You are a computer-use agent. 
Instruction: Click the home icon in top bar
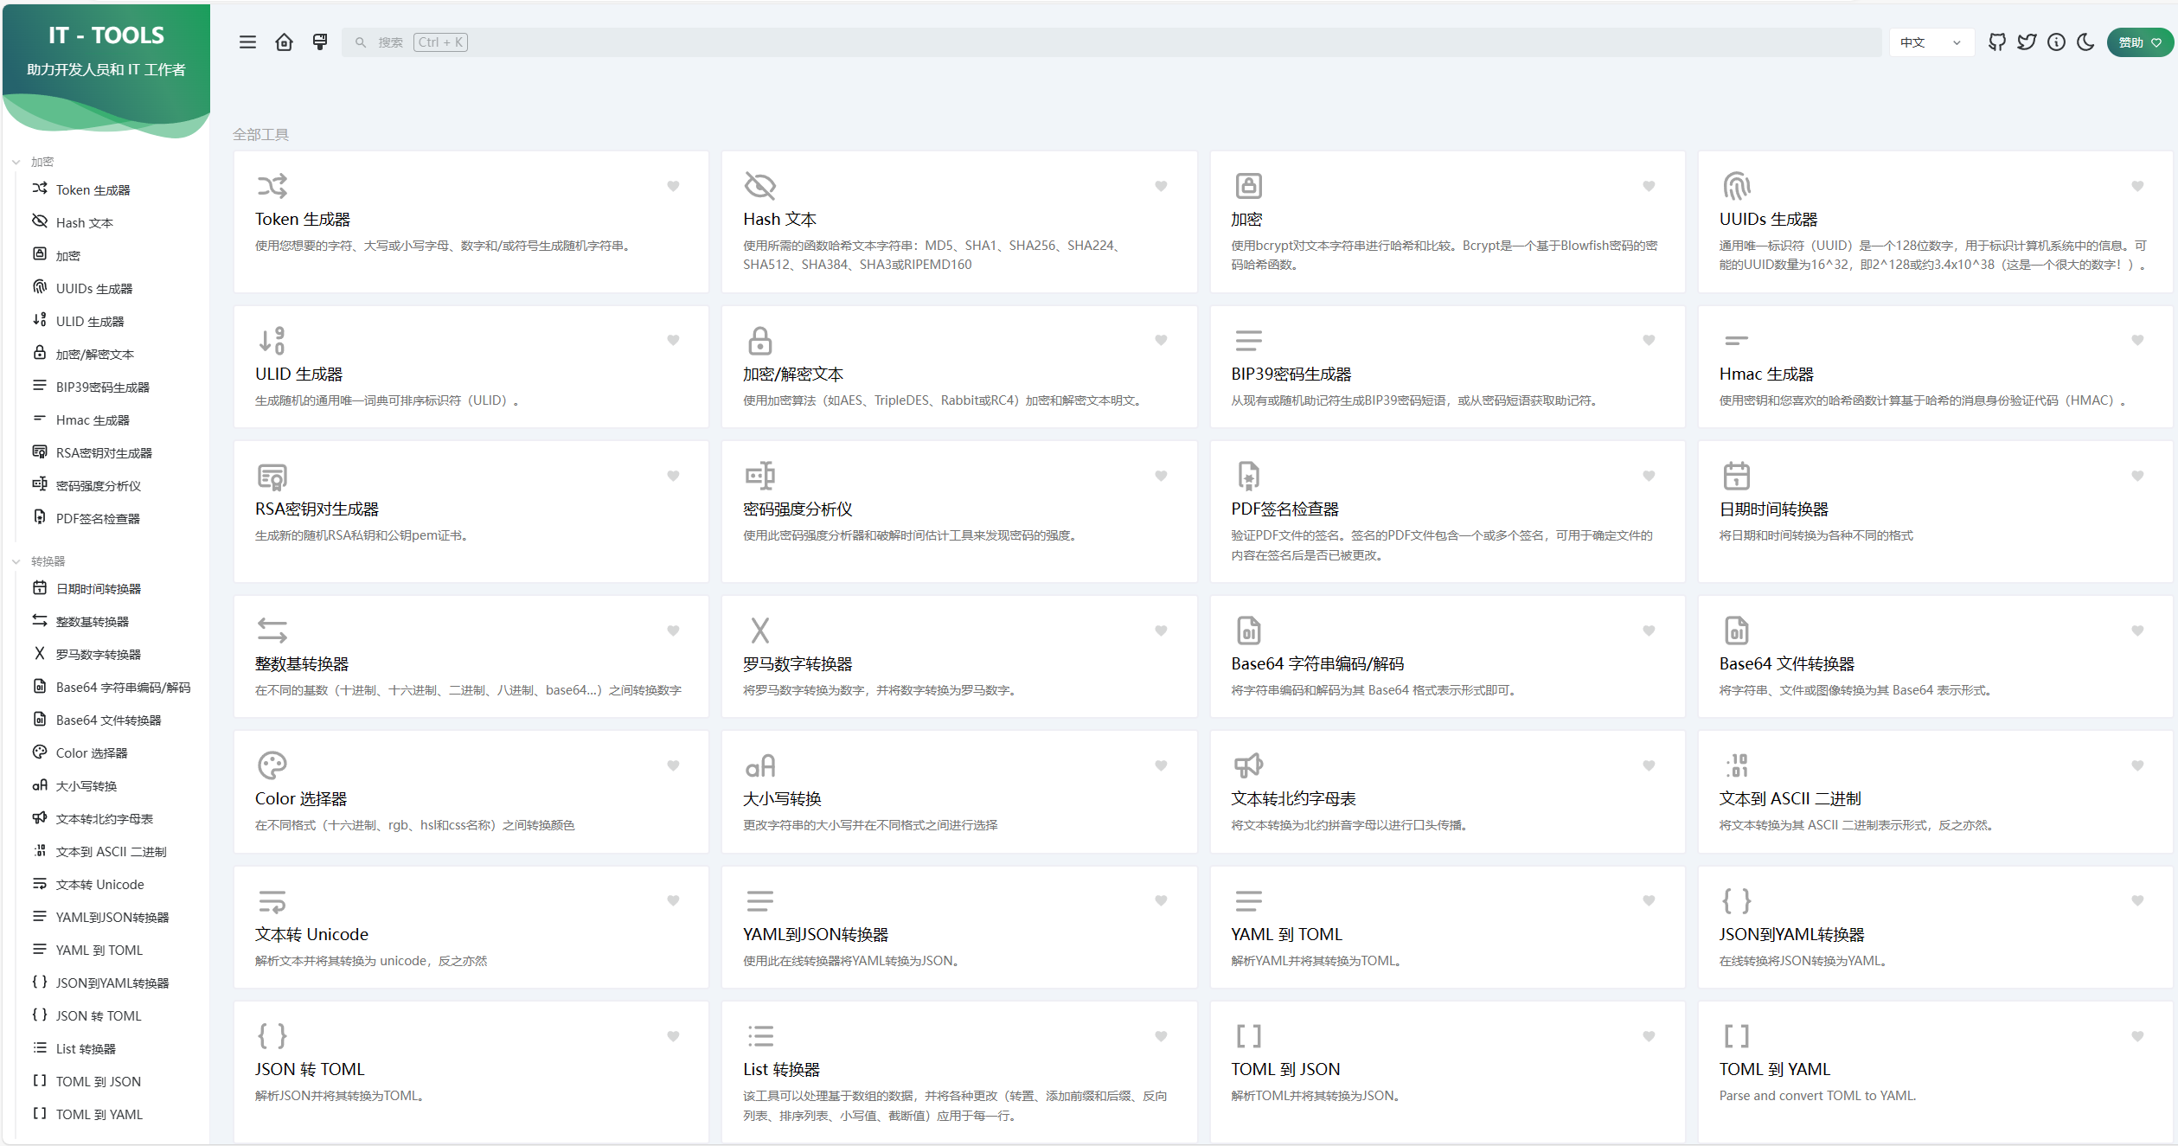[x=284, y=42]
